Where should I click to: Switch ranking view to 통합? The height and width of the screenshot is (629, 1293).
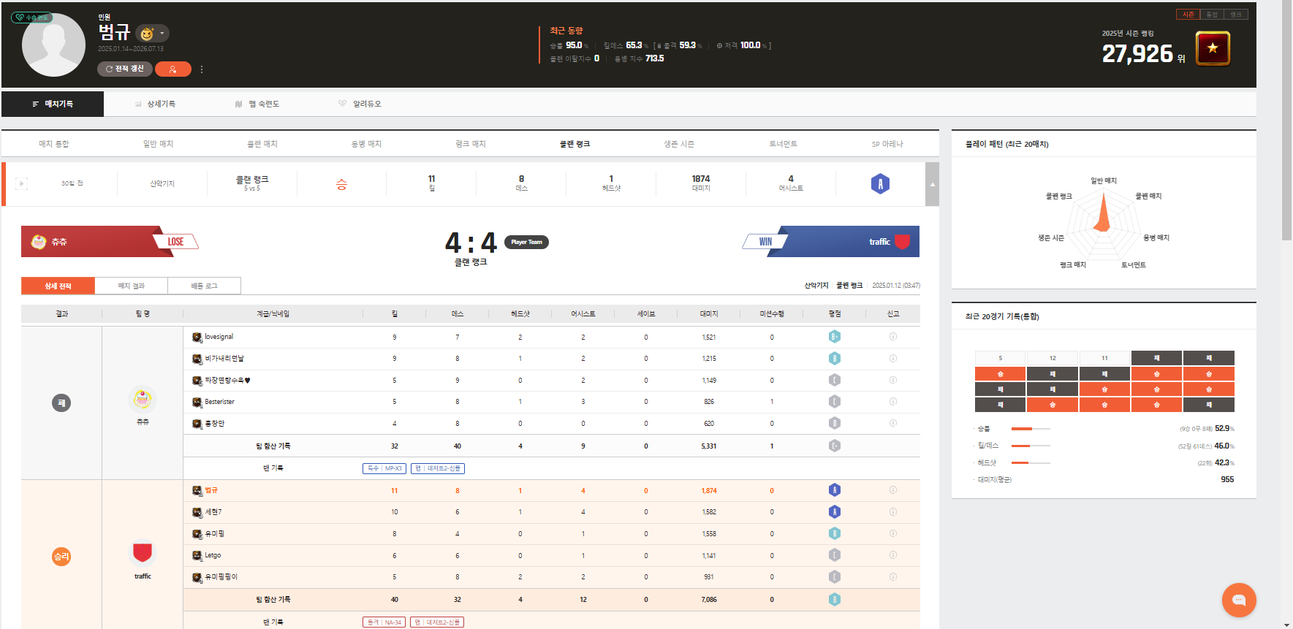pyautogui.click(x=1212, y=15)
